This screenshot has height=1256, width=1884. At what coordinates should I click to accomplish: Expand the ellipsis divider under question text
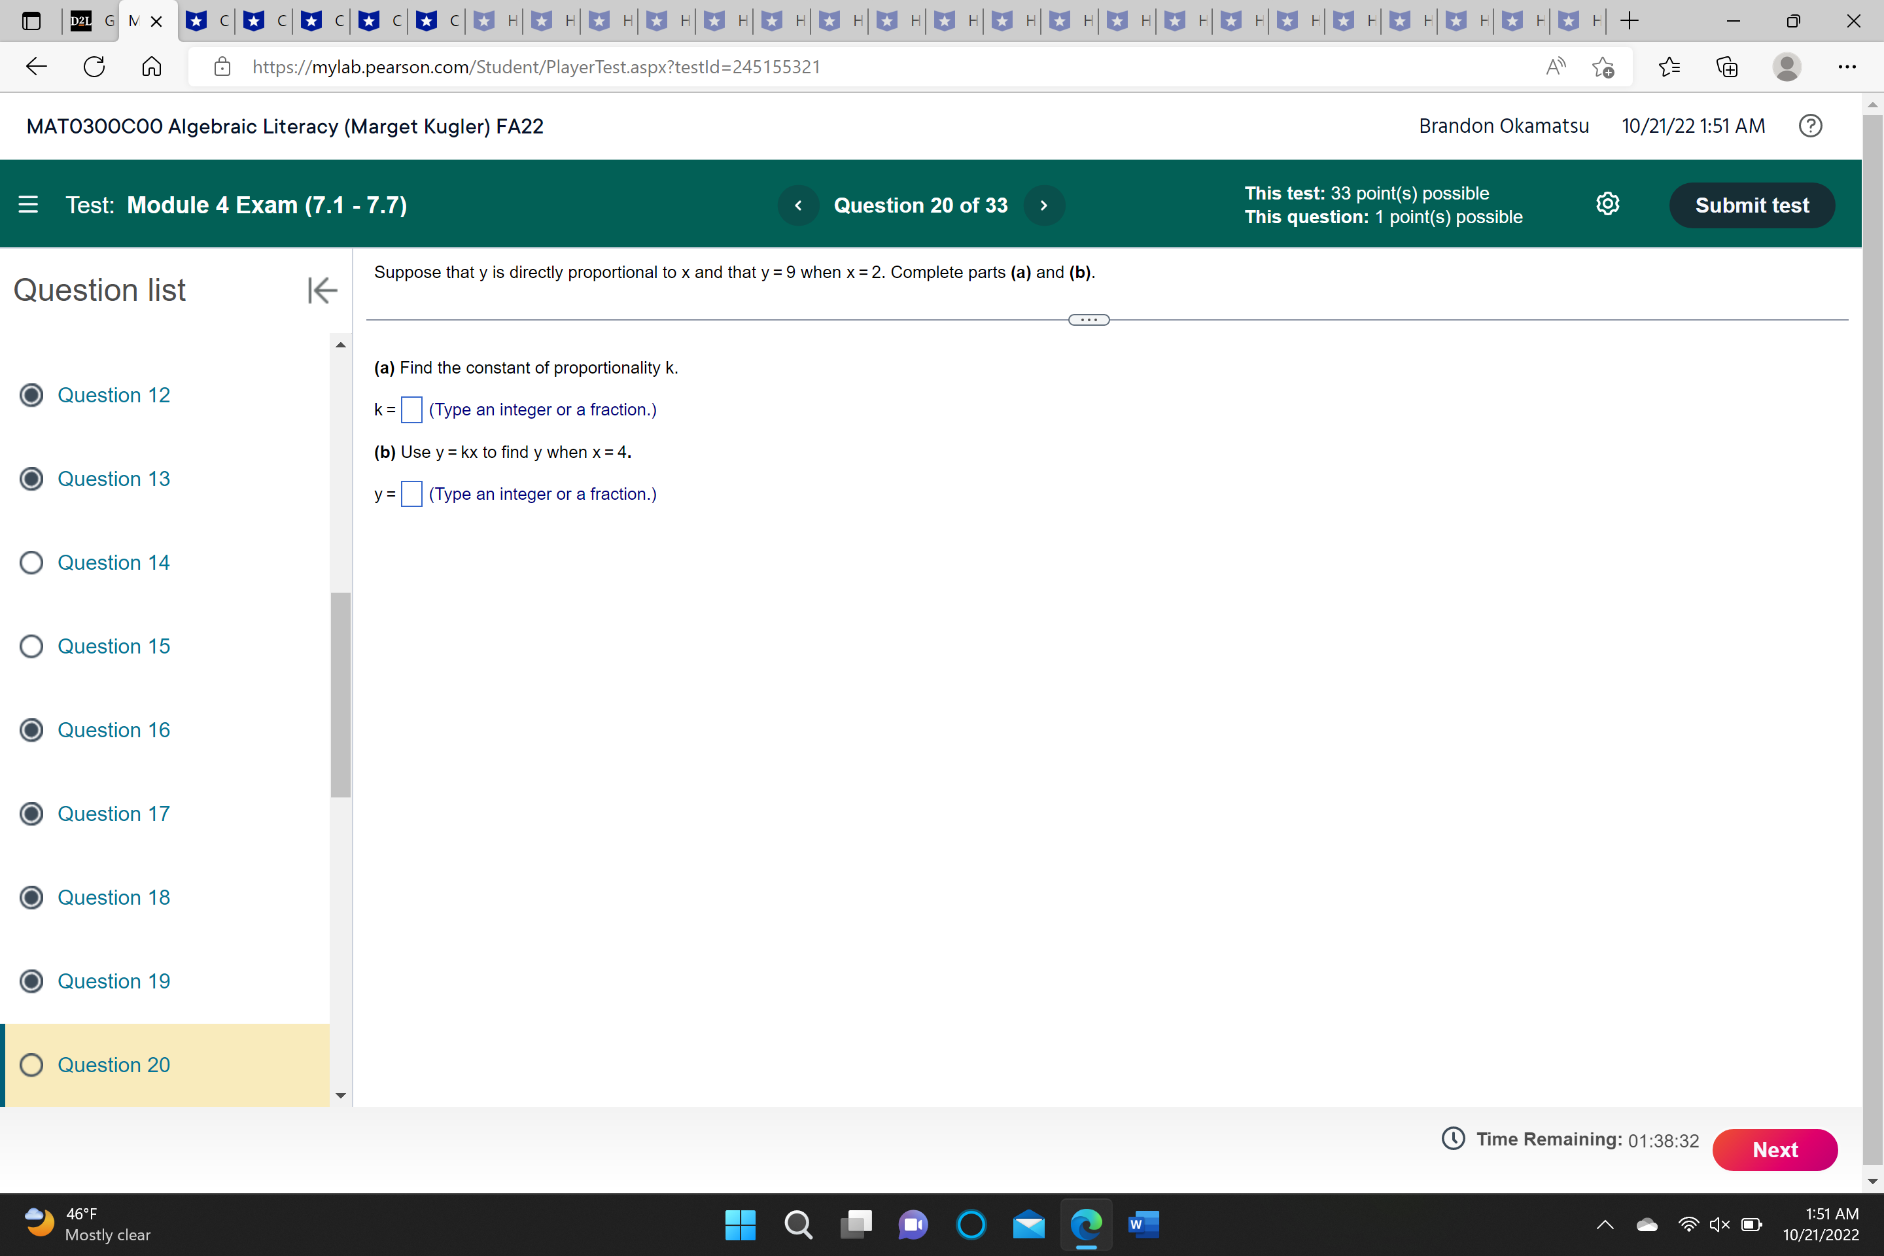pos(1089,320)
